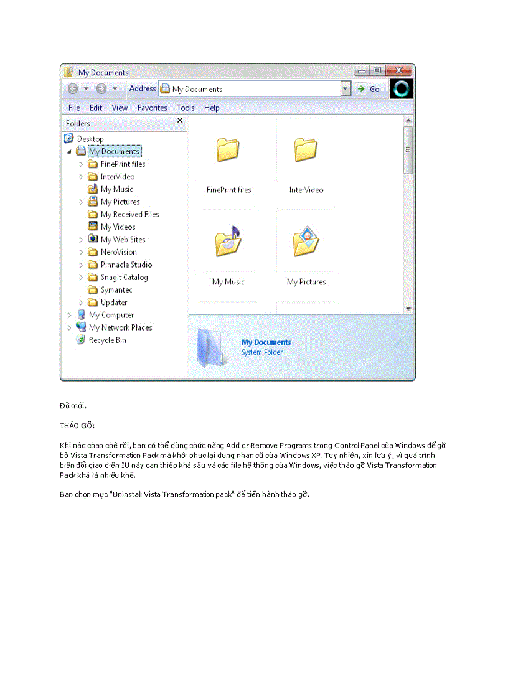Expand the NeroVision tree node
Screen dimensions: 508x699
(81, 251)
